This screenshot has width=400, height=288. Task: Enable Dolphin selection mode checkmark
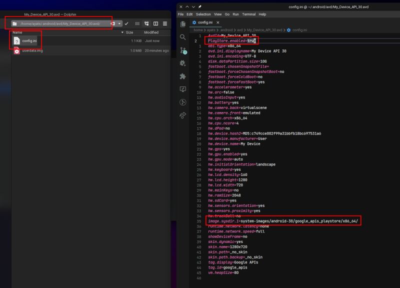point(126,23)
